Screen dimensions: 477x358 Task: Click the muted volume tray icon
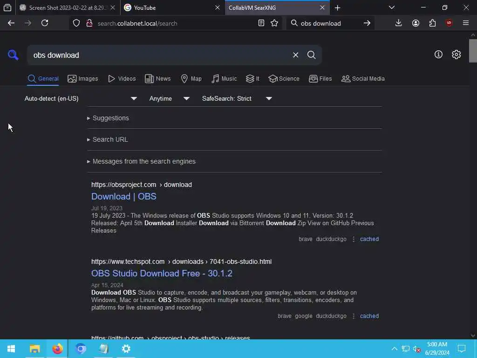tap(416, 349)
